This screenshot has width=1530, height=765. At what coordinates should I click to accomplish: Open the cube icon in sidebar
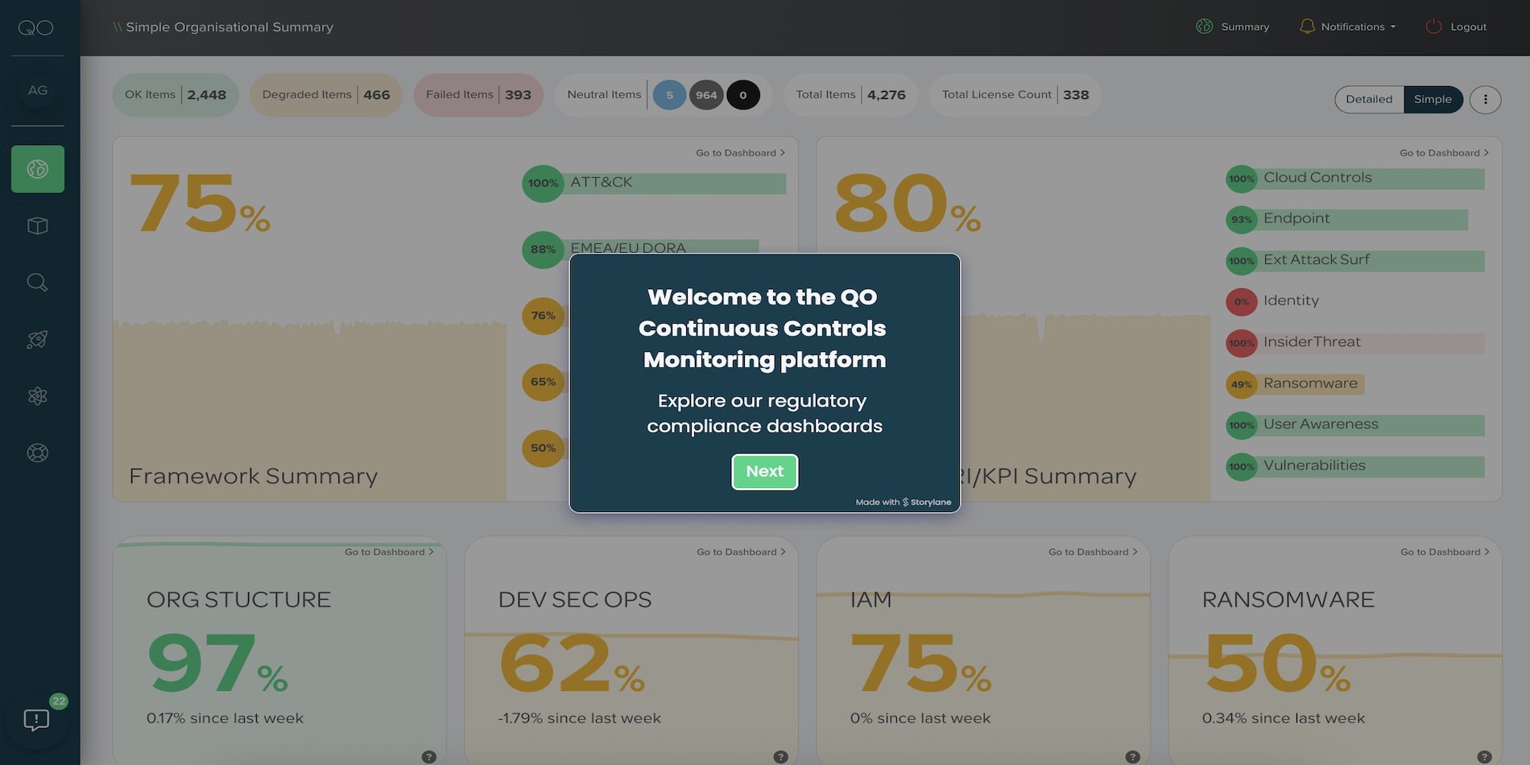[x=38, y=226]
